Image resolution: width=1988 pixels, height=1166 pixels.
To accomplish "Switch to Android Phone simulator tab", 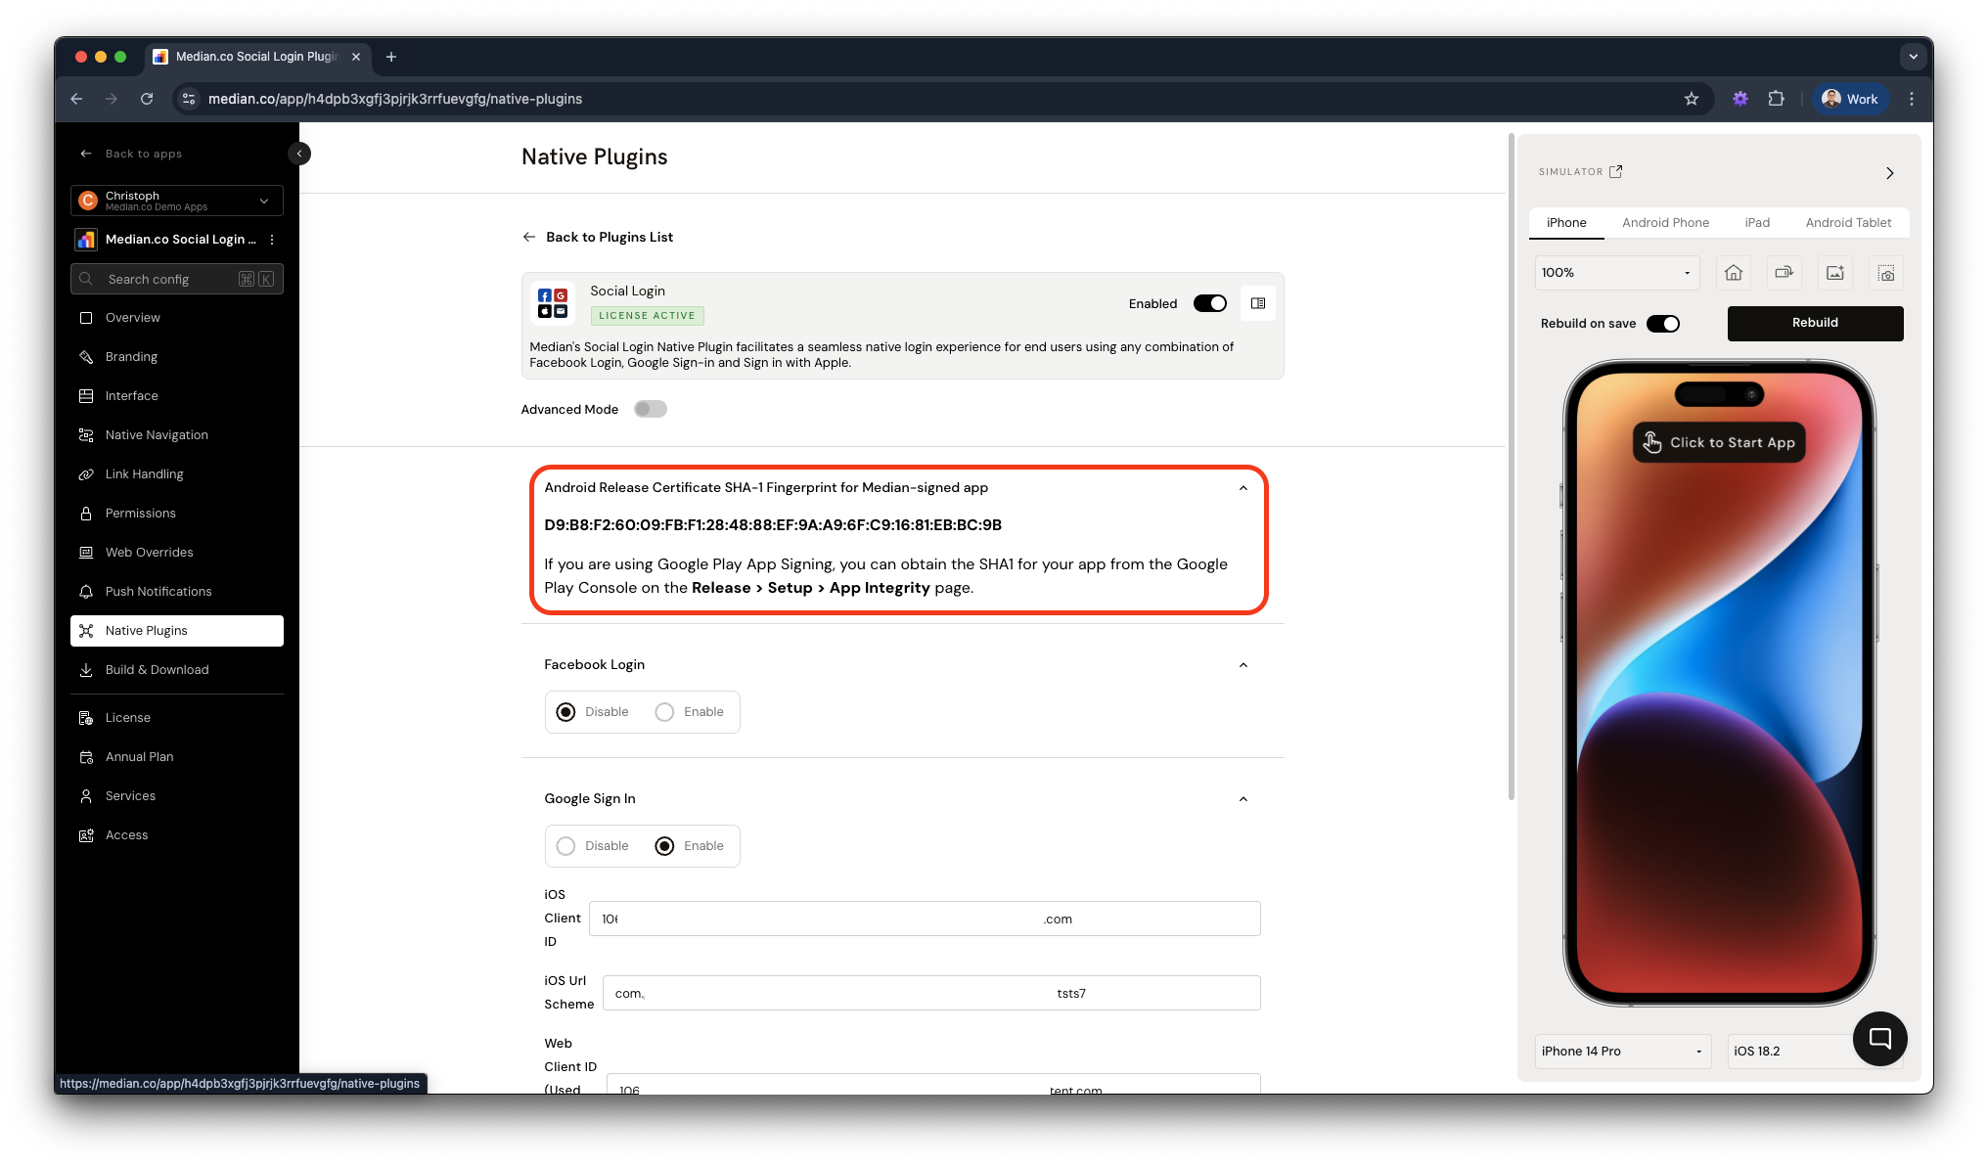I will pos(1665,223).
